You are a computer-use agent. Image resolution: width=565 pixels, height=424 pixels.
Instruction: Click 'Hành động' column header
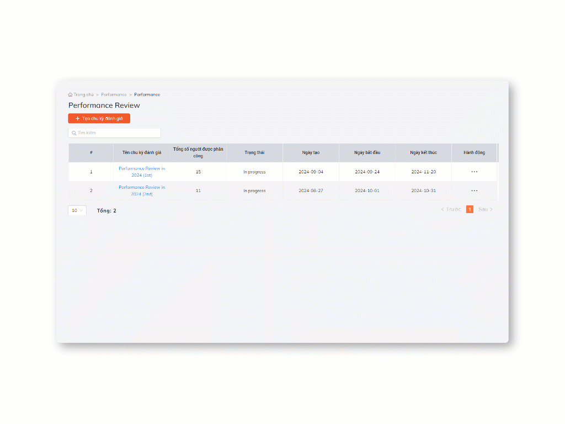click(474, 152)
